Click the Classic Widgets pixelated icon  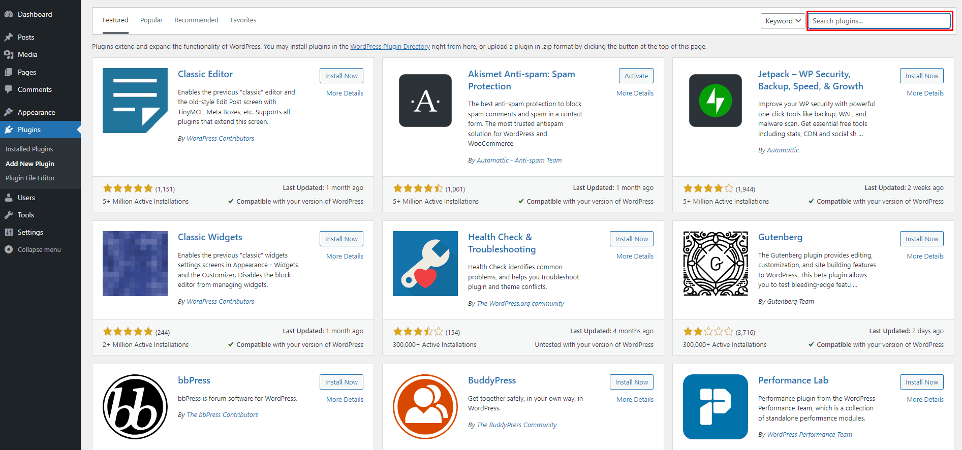[135, 264]
